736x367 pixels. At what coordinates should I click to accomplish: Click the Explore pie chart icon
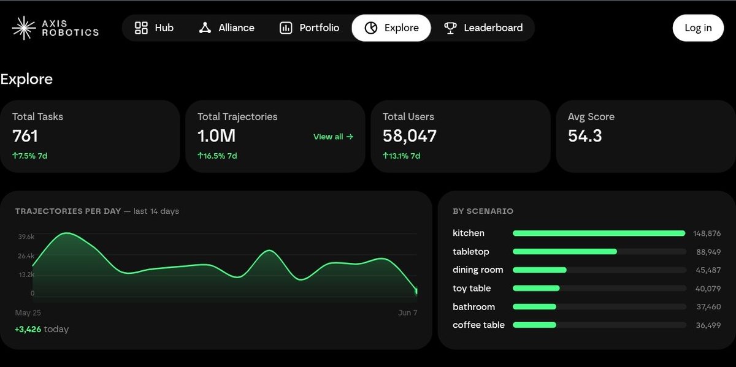coord(370,28)
